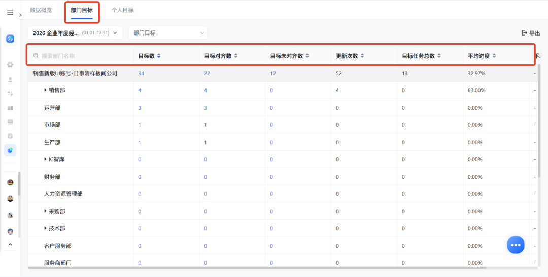Click 运营部 目标数 value 3

(140, 108)
